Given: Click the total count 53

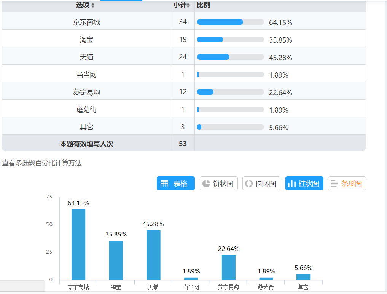Looking at the screenshot, I should [183, 144].
